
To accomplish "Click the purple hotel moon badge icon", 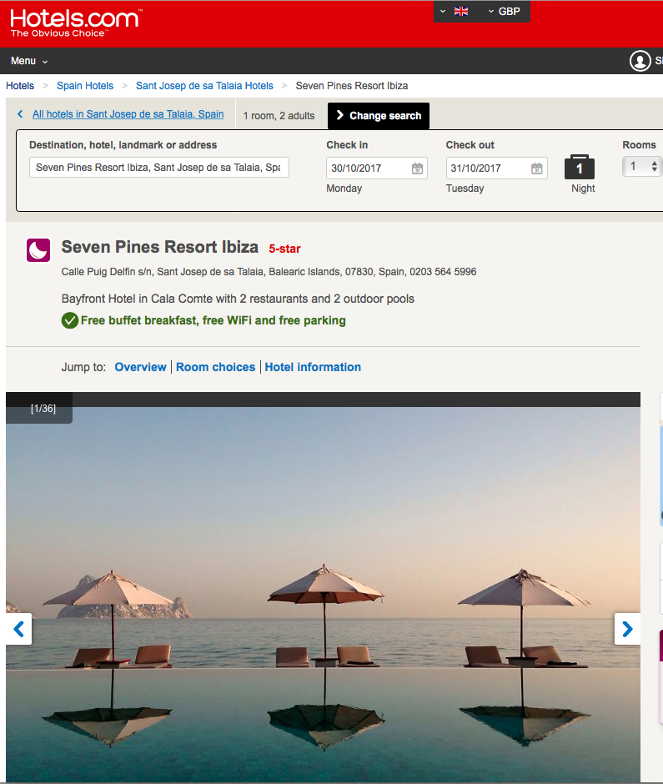I will coord(38,250).
